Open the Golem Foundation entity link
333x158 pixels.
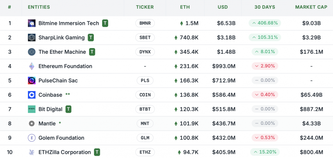point(61,138)
